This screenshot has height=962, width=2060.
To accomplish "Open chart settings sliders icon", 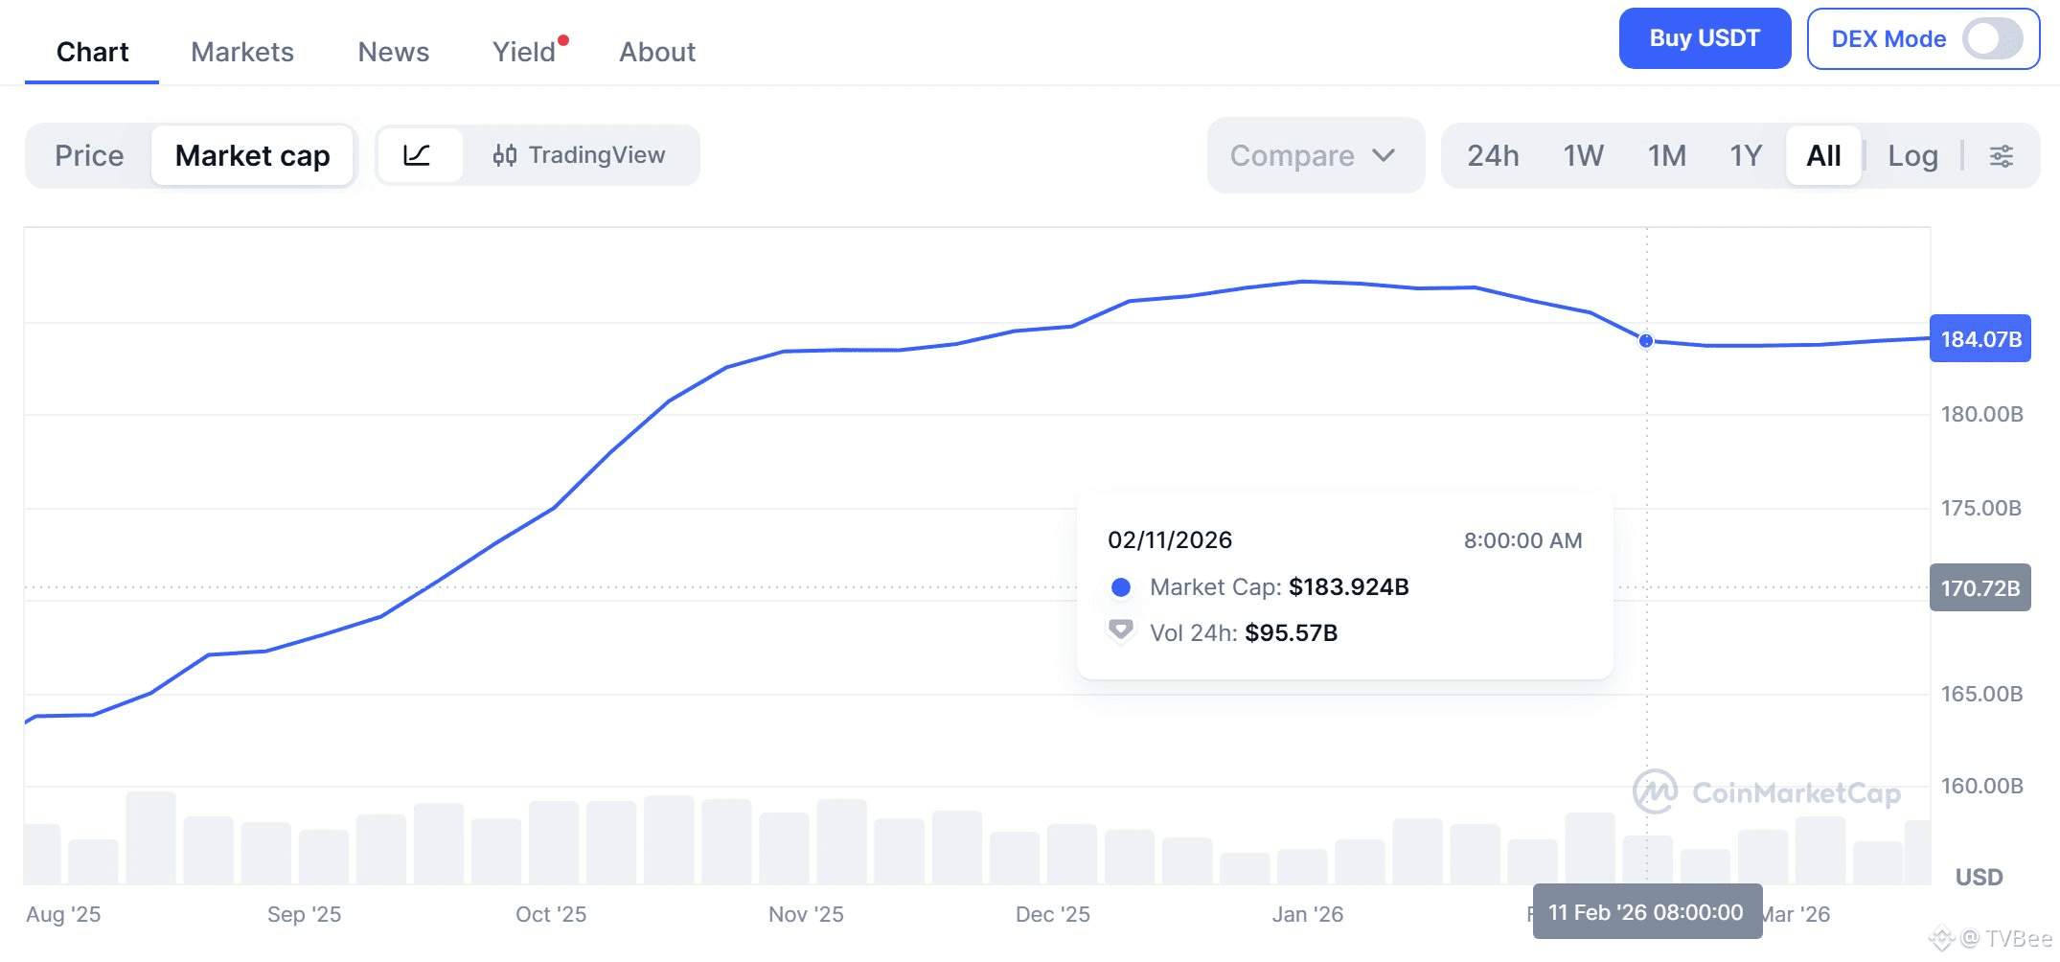I will [2001, 156].
